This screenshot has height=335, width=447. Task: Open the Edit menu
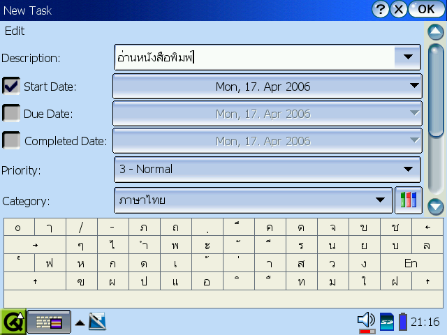15,31
